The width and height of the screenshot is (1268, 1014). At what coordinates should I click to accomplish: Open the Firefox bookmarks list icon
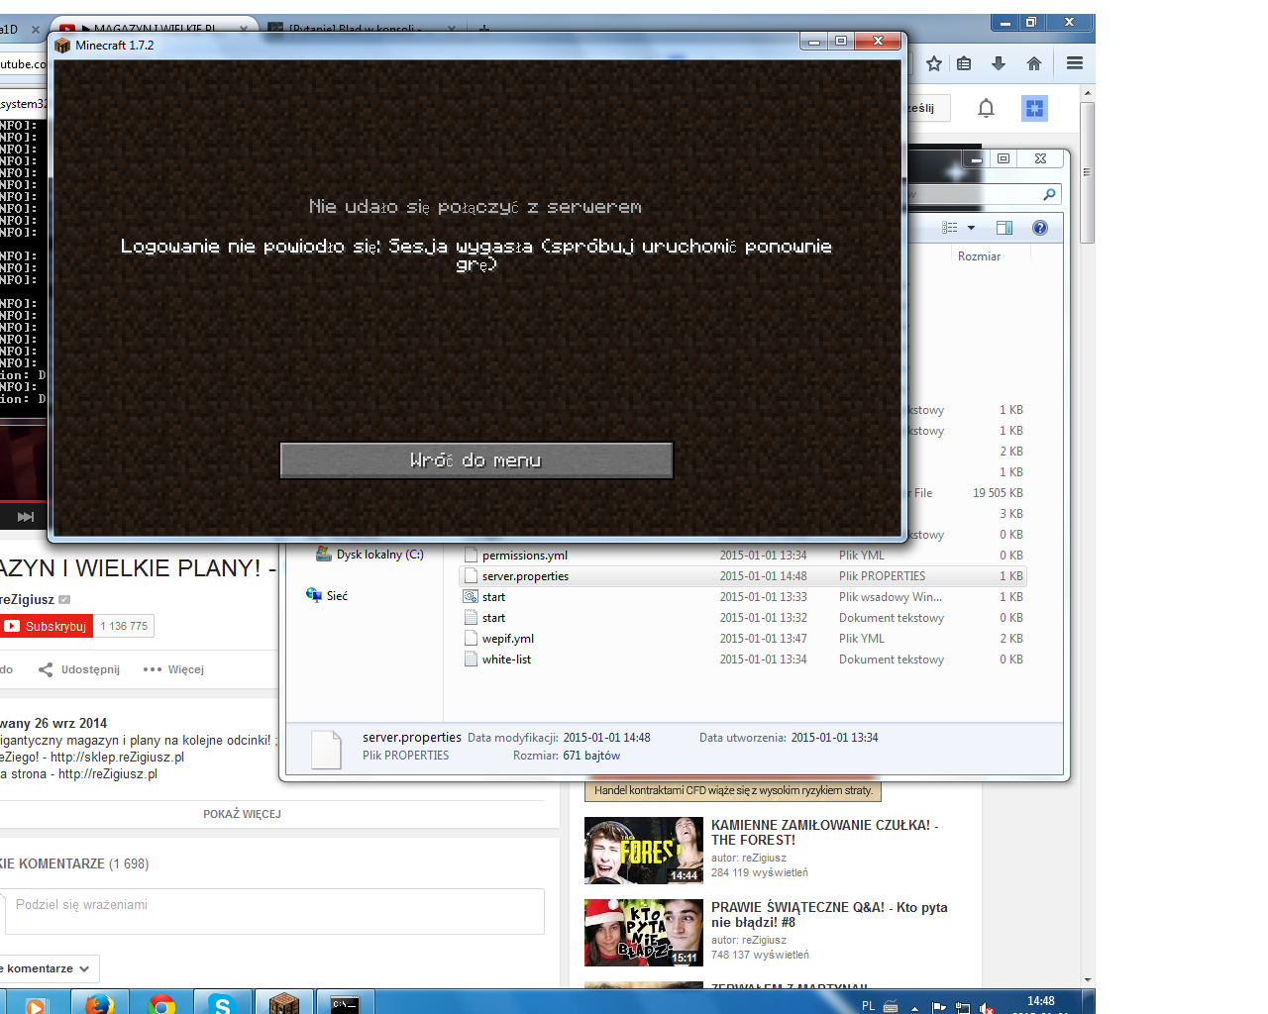pos(964,63)
